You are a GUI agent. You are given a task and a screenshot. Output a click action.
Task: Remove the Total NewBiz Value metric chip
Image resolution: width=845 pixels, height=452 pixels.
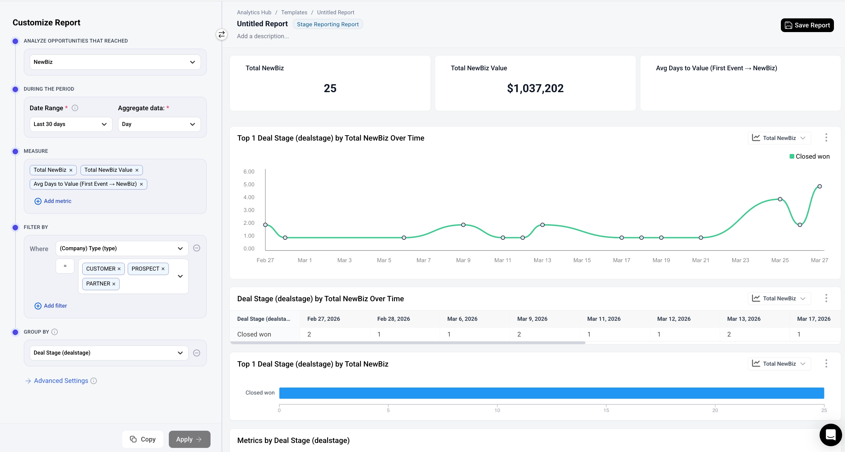pos(137,170)
